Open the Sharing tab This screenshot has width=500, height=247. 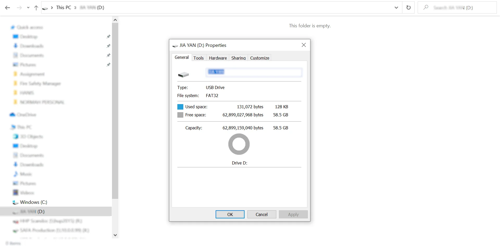tap(239, 58)
